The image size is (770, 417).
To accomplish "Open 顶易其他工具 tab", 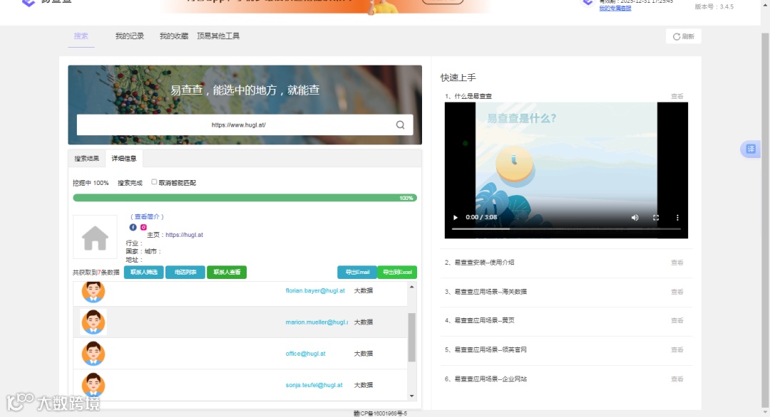I will (218, 36).
